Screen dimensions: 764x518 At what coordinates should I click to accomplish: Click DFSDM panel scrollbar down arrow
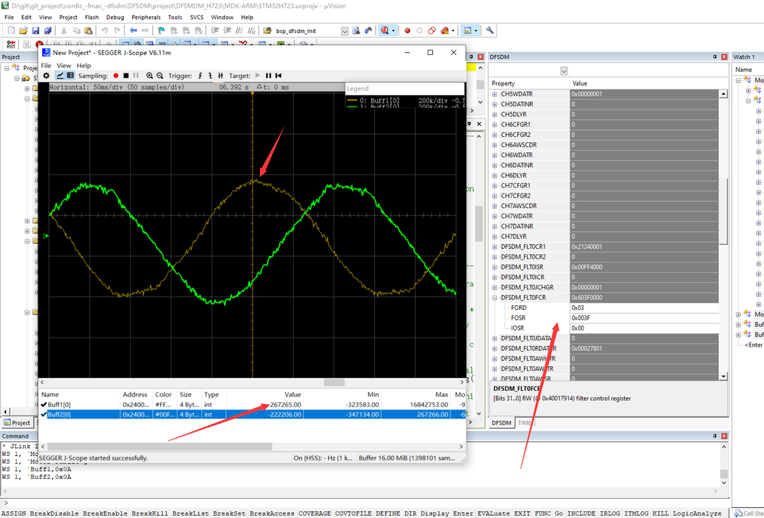pyautogui.click(x=723, y=376)
